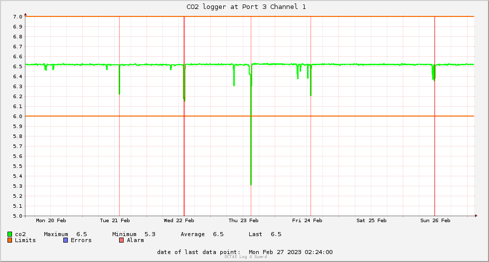Click the 'Alarm' legend label
The width and height of the screenshot is (489, 262).
pyautogui.click(x=136, y=240)
